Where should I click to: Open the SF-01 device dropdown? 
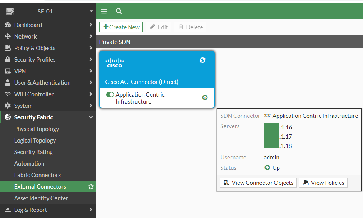click(92, 12)
